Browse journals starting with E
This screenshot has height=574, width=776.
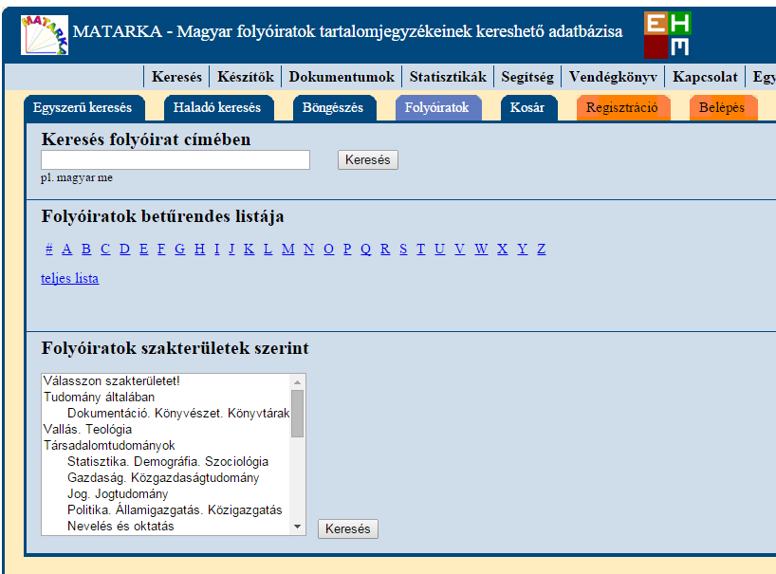(143, 249)
